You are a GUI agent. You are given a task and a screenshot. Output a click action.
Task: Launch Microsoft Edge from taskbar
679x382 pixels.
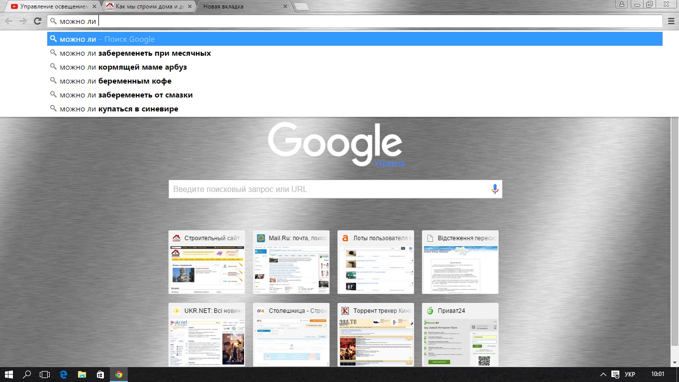[x=63, y=374]
